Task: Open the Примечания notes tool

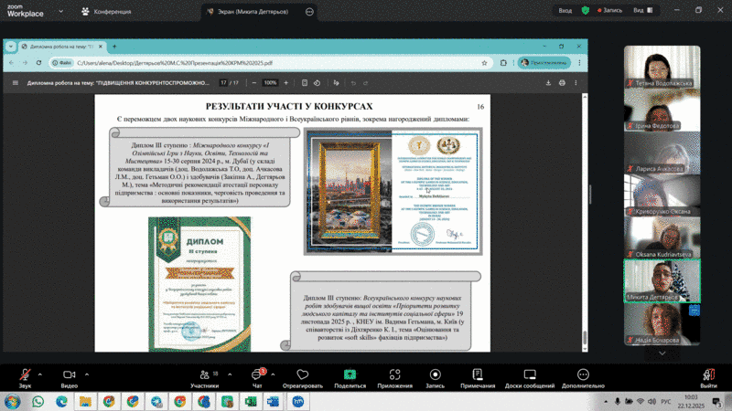Action: (x=478, y=375)
